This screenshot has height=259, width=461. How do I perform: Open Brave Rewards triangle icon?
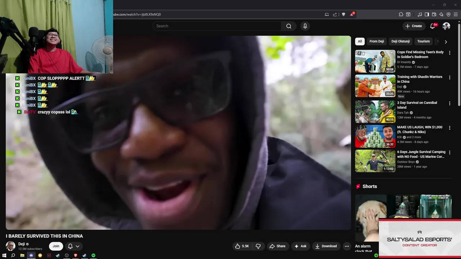pos(352,14)
